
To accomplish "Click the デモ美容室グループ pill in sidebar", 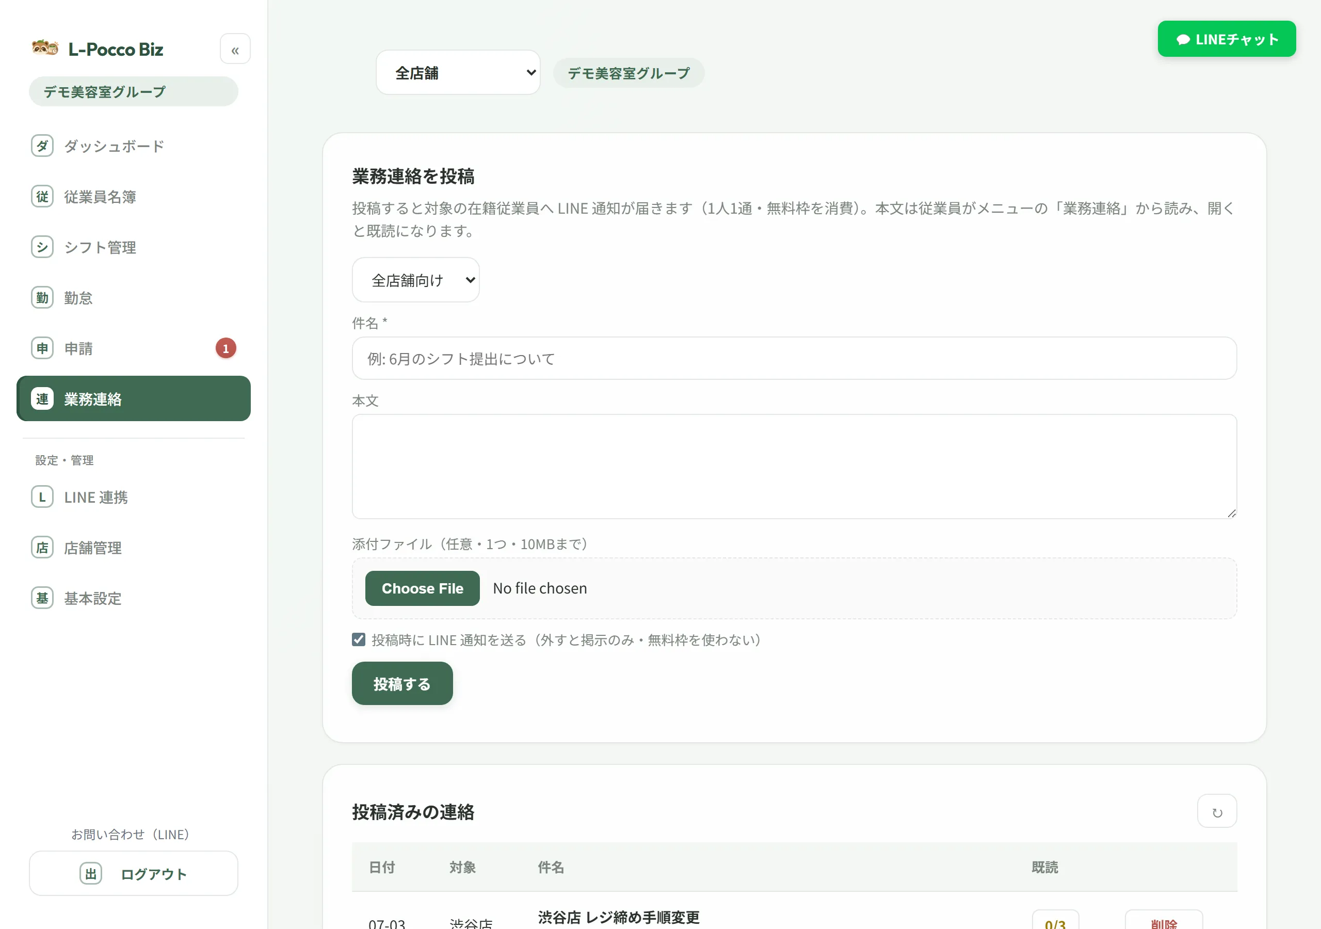I will click(x=134, y=91).
